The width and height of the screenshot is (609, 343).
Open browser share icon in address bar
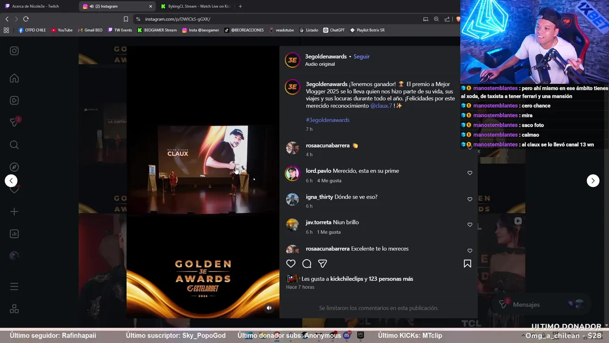[x=447, y=19]
